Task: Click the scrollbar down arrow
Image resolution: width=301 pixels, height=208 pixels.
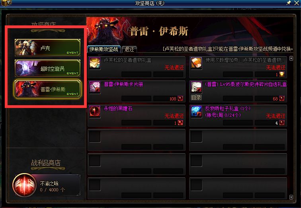Action: 291,197
